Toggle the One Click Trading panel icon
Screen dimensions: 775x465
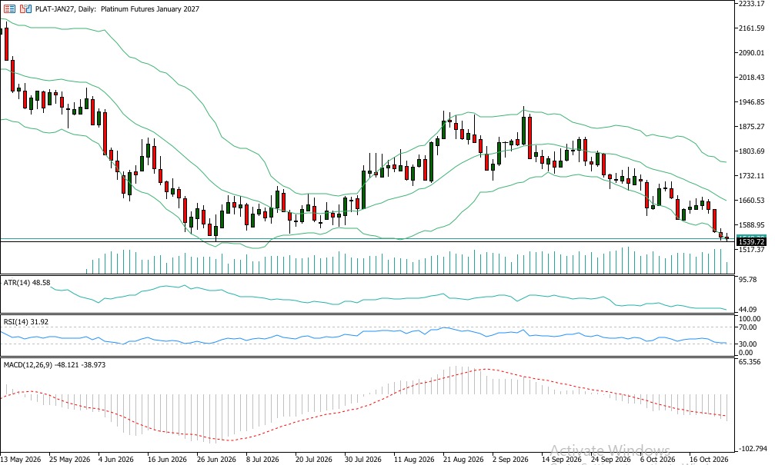pos(25,9)
